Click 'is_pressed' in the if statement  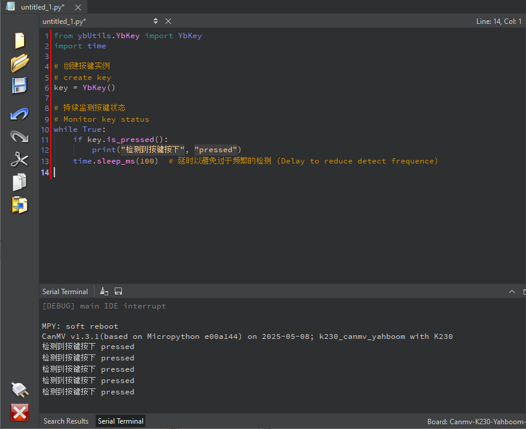[130, 140]
